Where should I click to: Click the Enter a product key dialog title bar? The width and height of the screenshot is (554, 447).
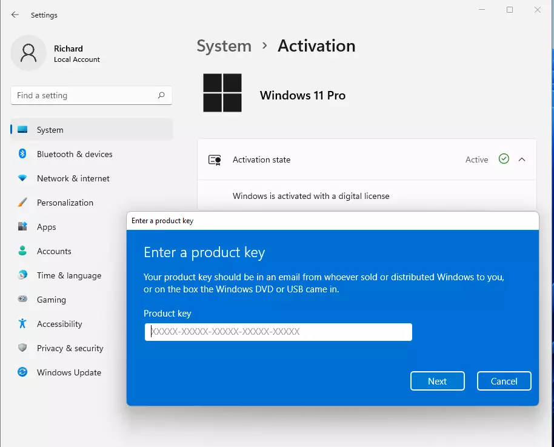click(x=333, y=221)
